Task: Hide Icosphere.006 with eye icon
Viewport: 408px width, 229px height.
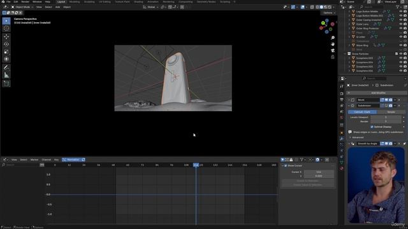Action: point(401,71)
